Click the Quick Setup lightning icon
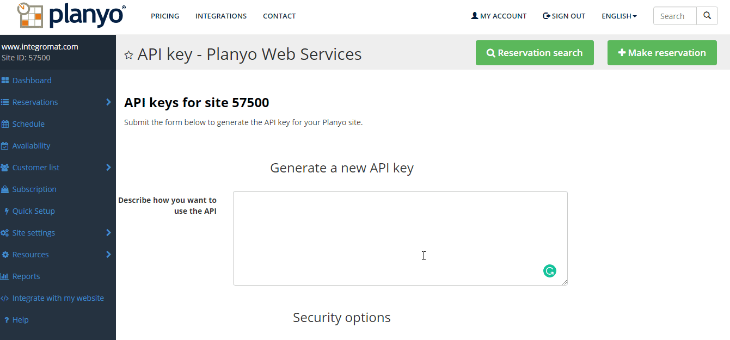This screenshot has height=340, width=730. click(6, 211)
